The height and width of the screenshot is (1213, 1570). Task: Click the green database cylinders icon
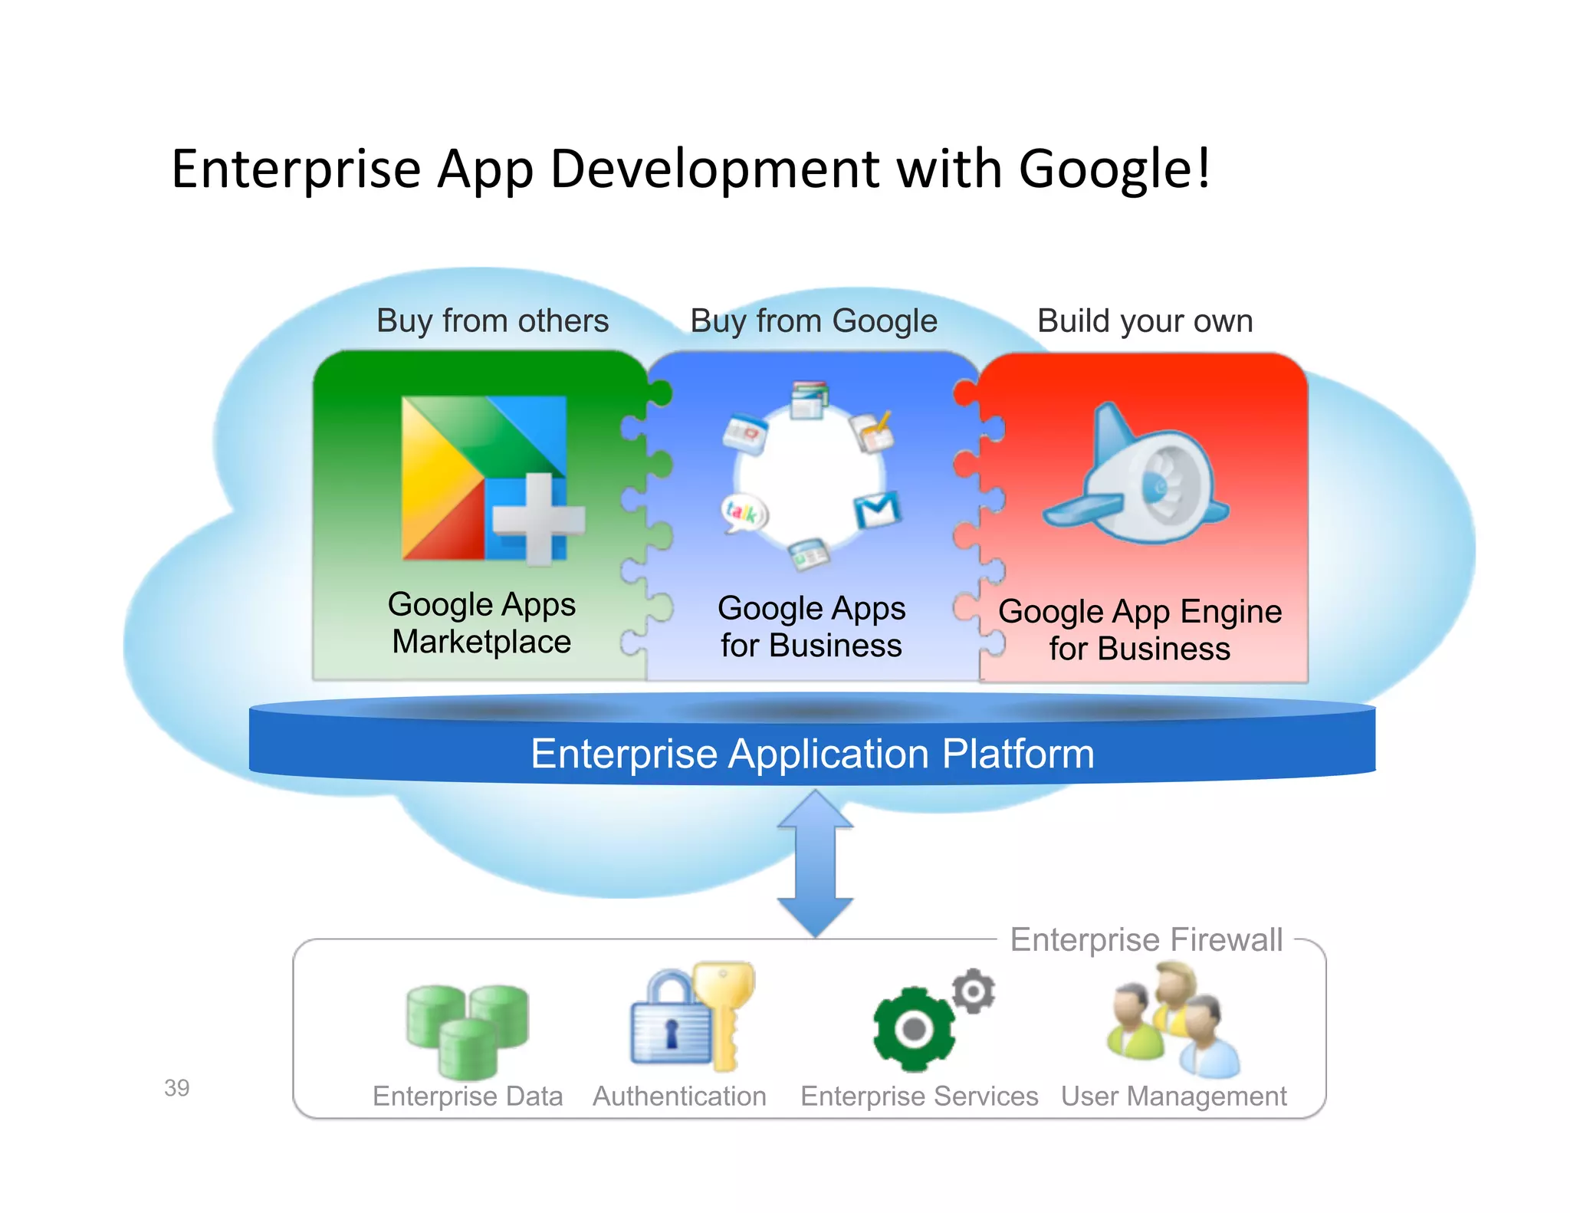[x=468, y=1031]
